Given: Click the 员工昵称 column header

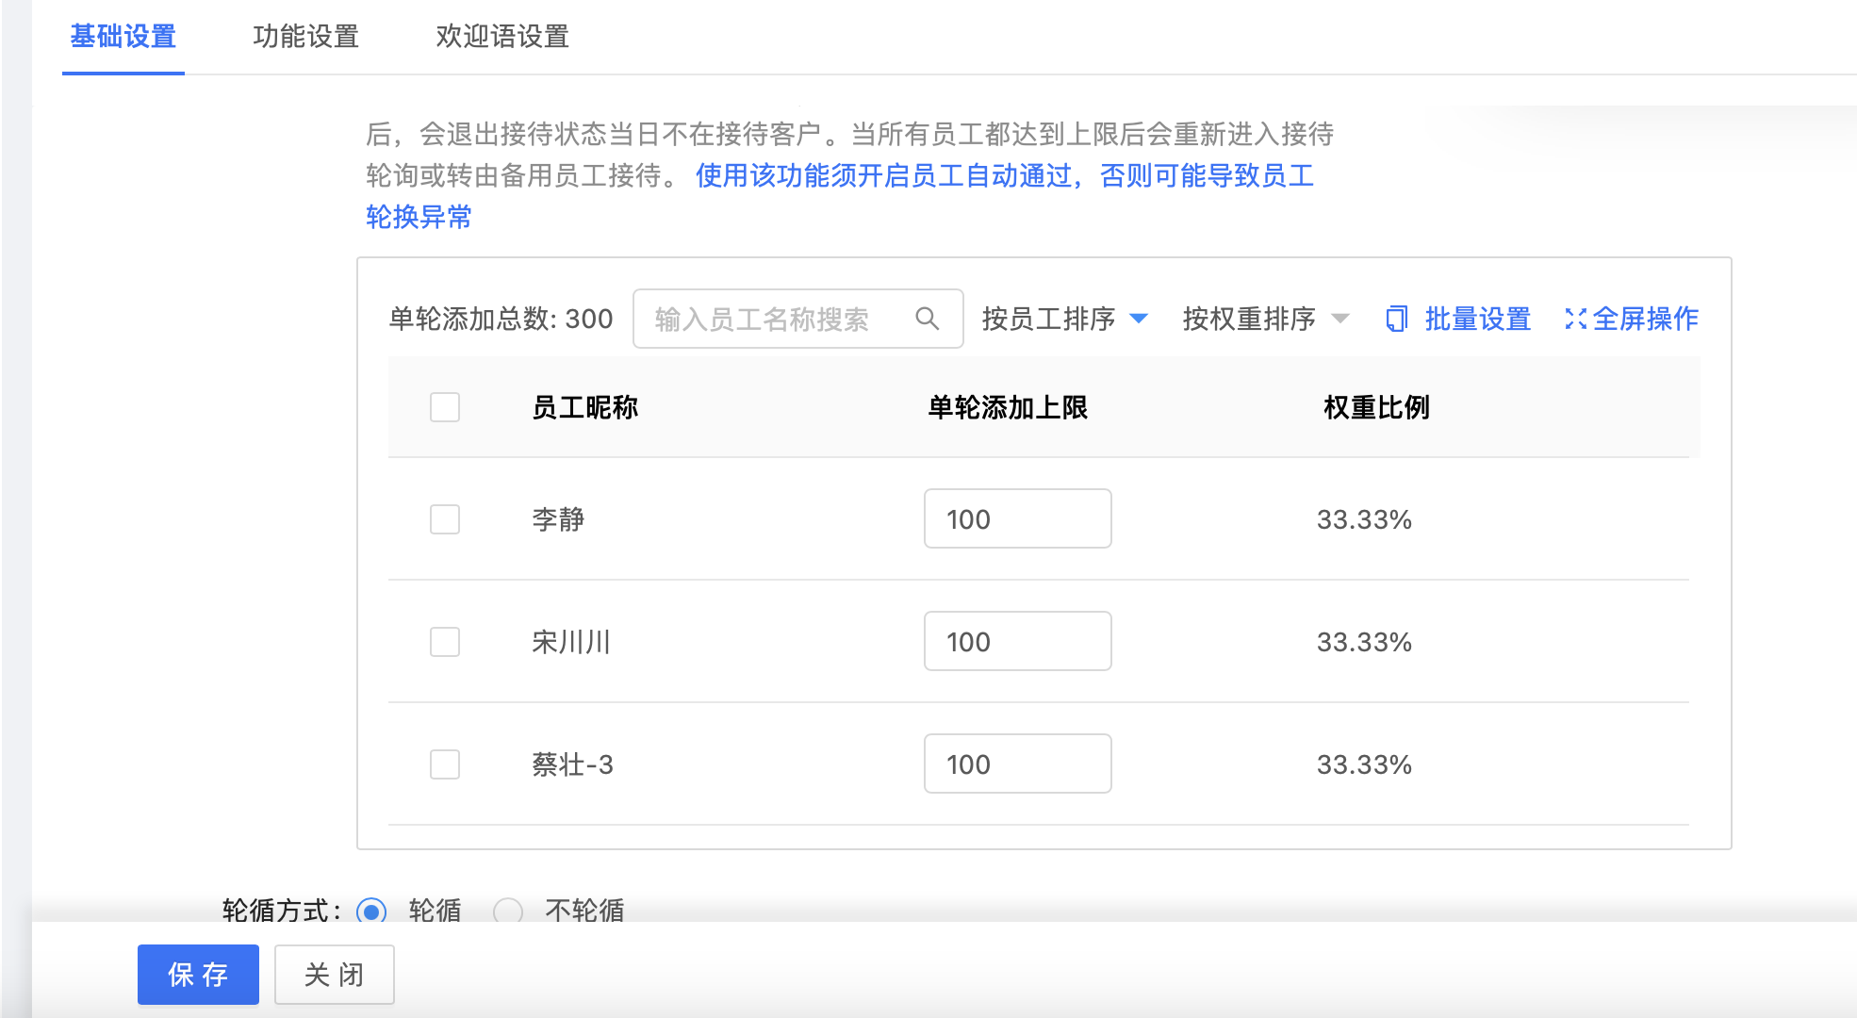Looking at the screenshot, I should click(x=585, y=407).
